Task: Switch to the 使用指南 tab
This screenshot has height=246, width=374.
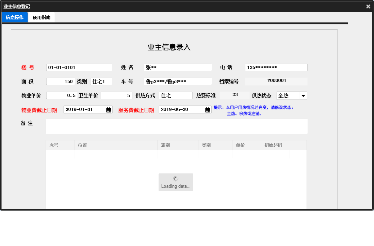Action: pyautogui.click(x=41, y=17)
